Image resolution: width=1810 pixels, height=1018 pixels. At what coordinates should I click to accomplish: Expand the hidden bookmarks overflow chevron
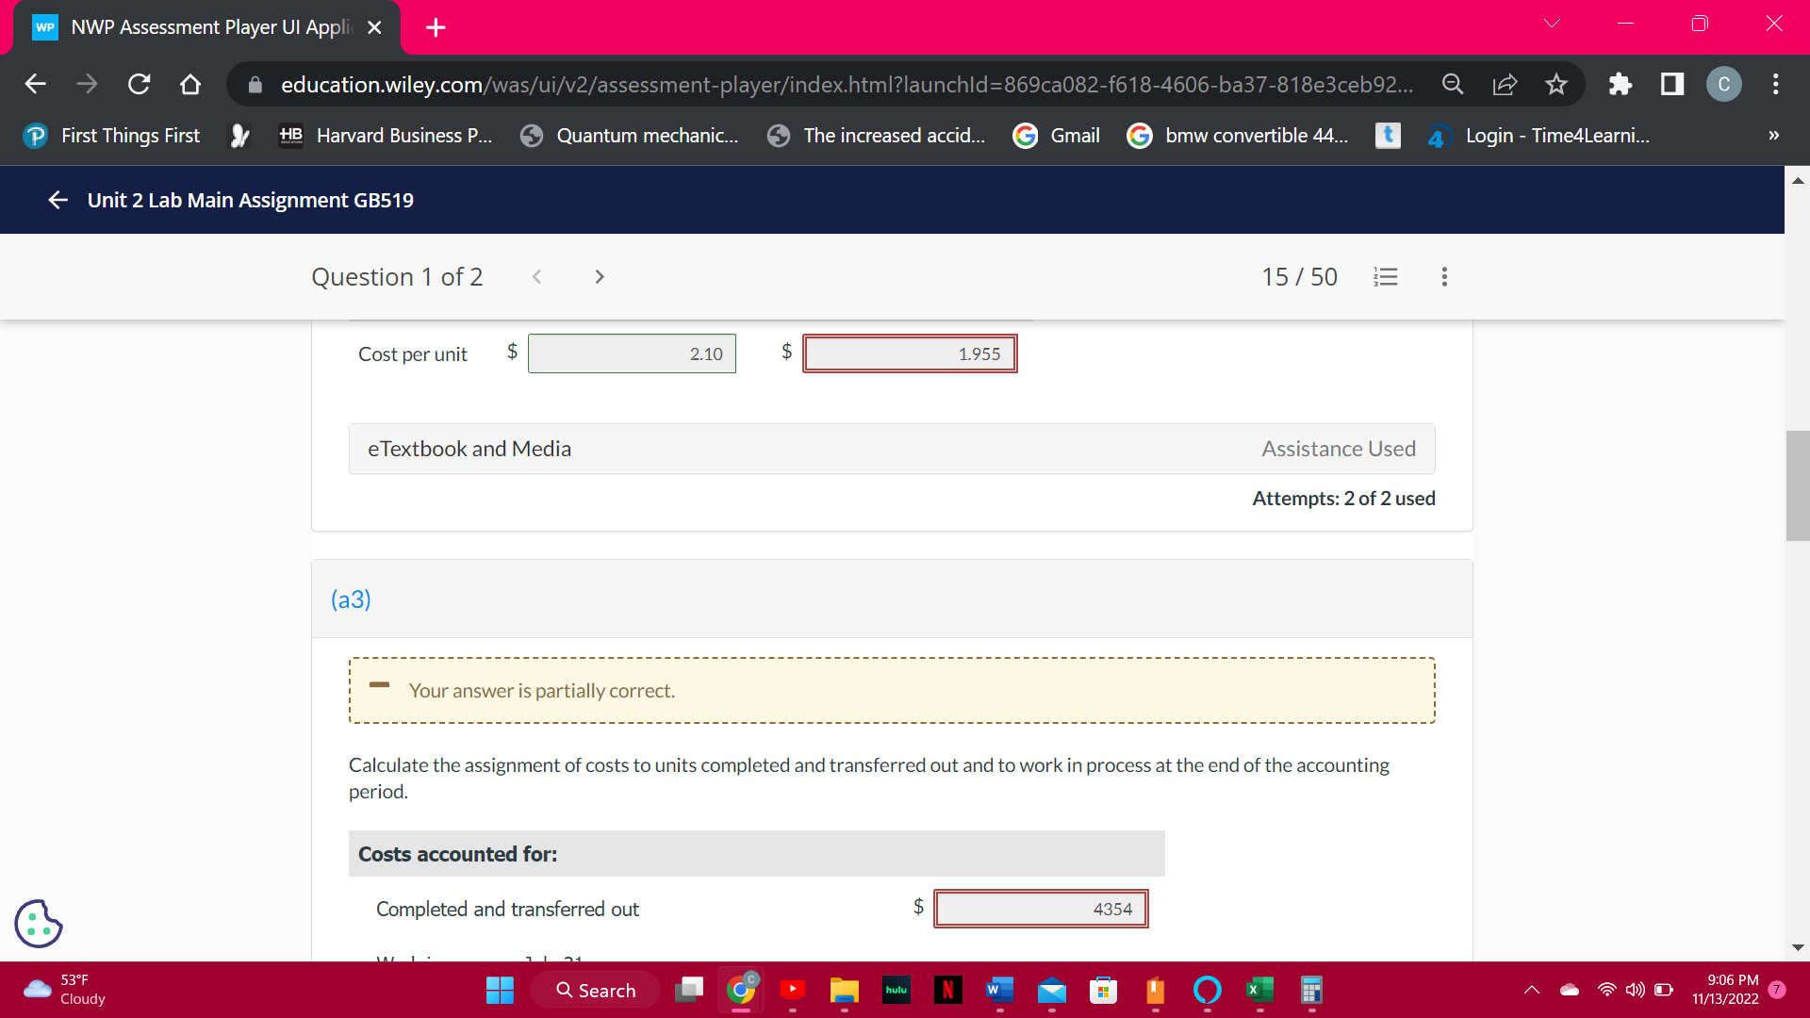(x=1773, y=136)
